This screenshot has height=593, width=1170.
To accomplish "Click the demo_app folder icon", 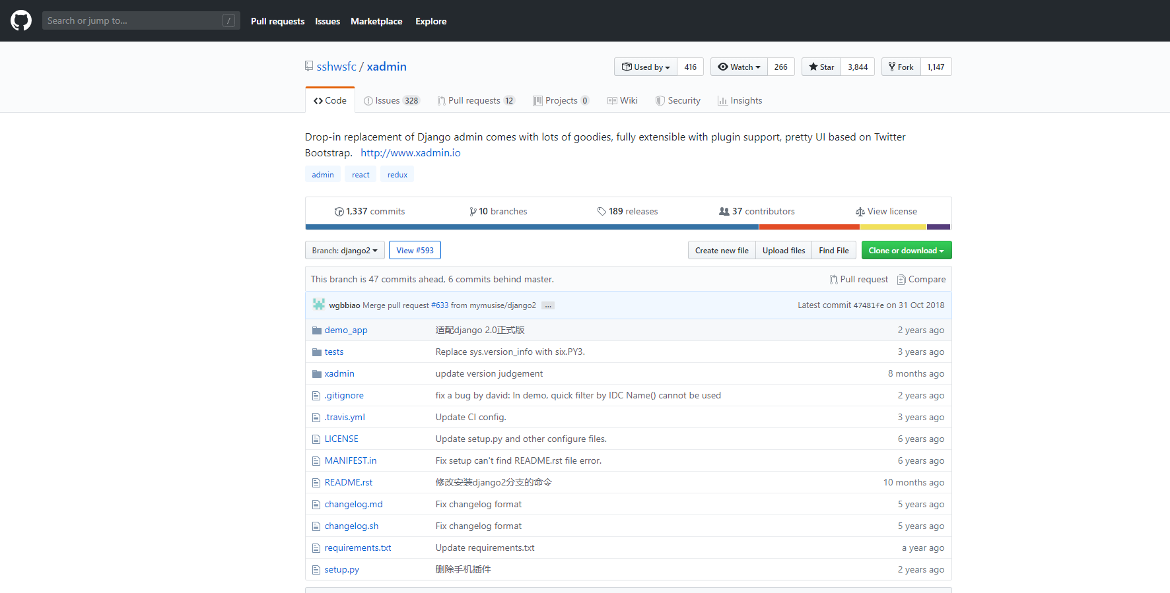I will (x=316, y=330).
